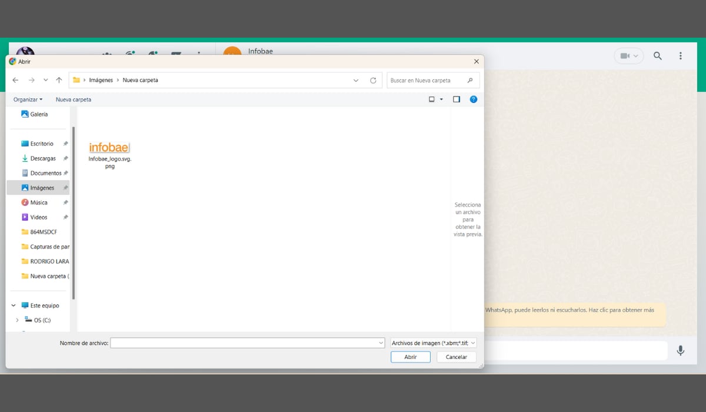Click the back arrow in the Abrir dialog
Image resolution: width=706 pixels, height=412 pixels.
click(x=15, y=80)
